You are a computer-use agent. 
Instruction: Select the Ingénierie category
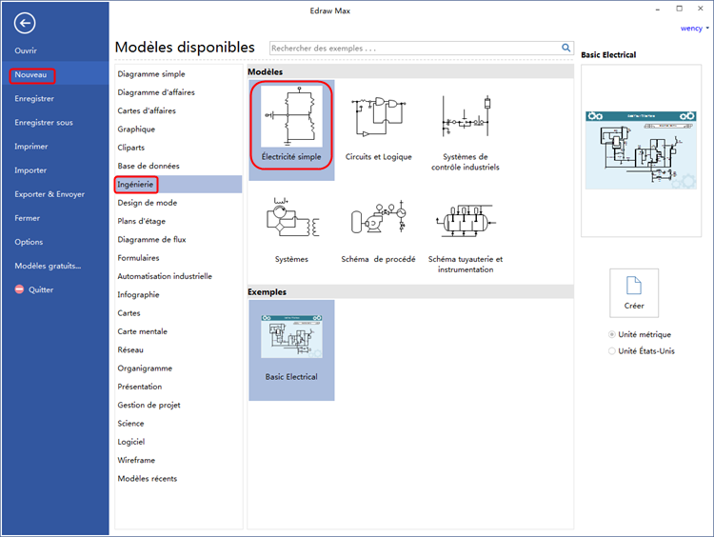pyautogui.click(x=135, y=184)
